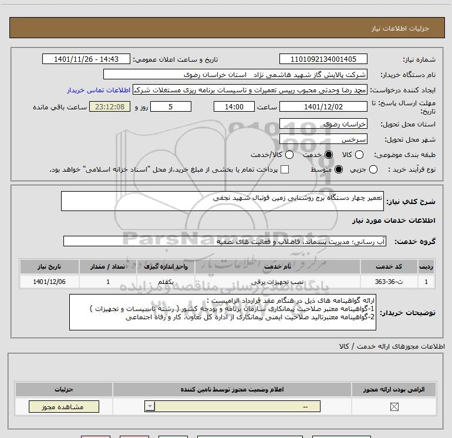Click the نام خدمت column header

277,266
